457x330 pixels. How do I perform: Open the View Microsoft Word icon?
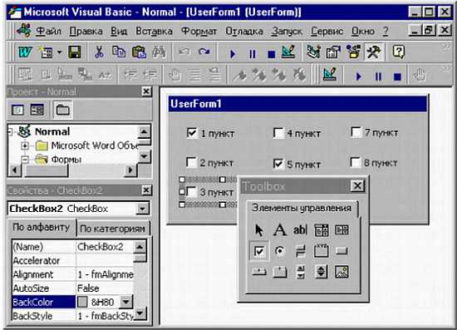(x=26, y=52)
